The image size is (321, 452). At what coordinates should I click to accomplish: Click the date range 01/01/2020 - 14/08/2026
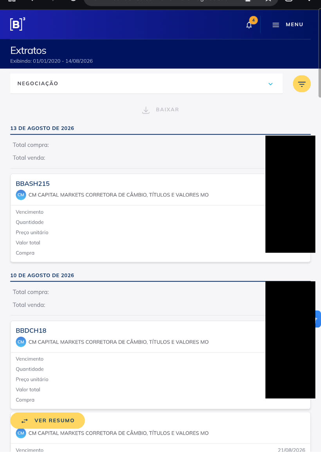pyautogui.click(x=63, y=61)
